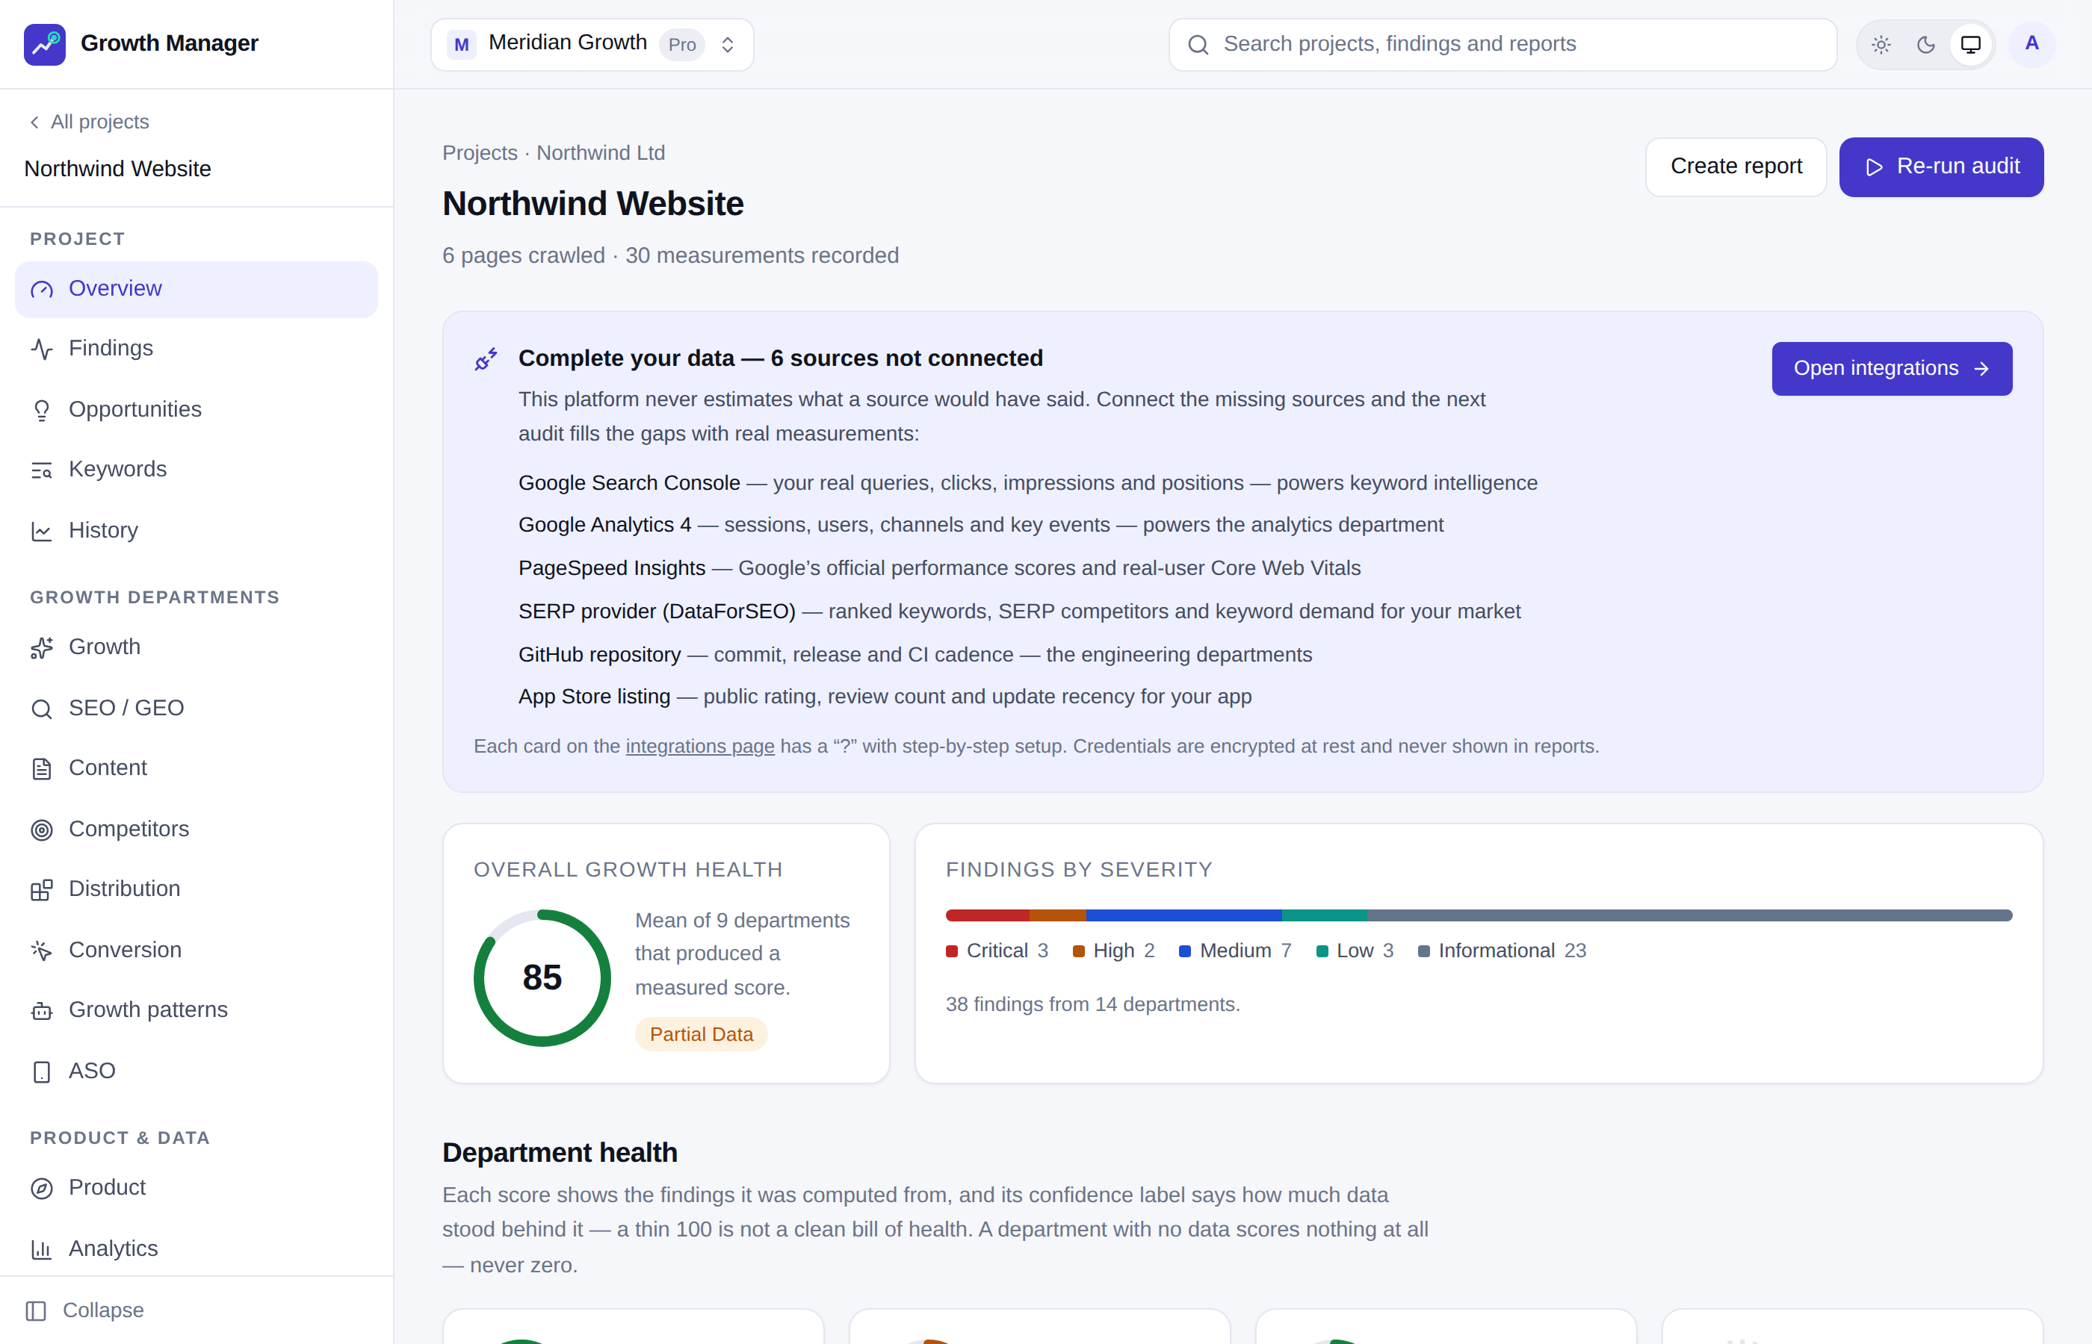Click the Pro plan badge
This screenshot has width=2092, height=1344.
click(x=682, y=45)
